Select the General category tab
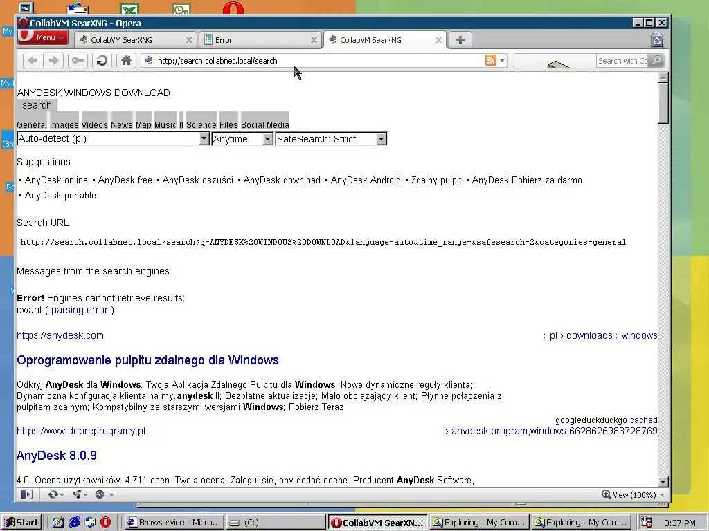 coord(32,124)
